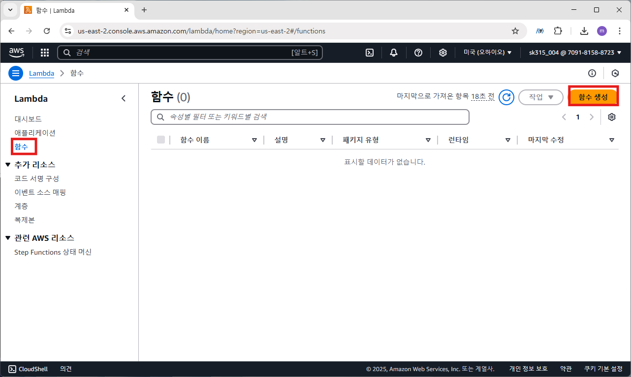Collapse the 추가 리소스 section
This screenshot has height=377, width=631.
[8, 165]
